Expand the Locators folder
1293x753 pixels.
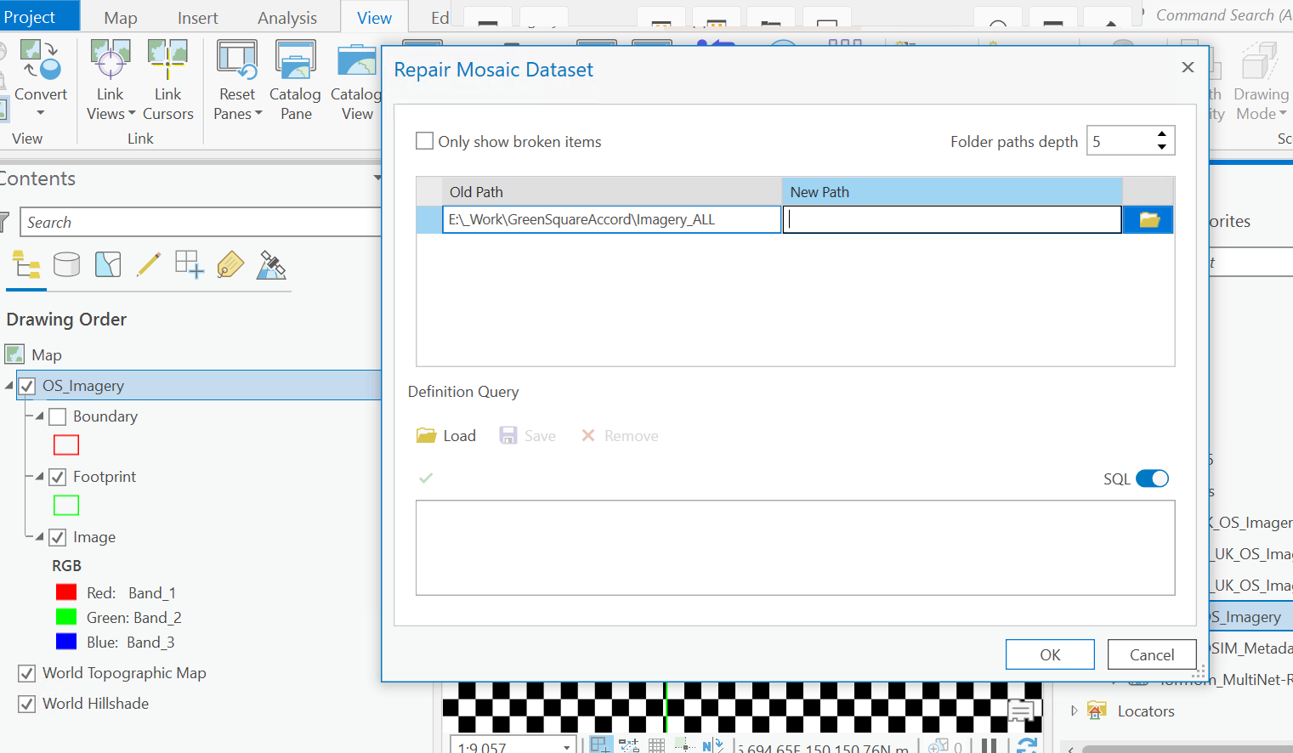1074,711
